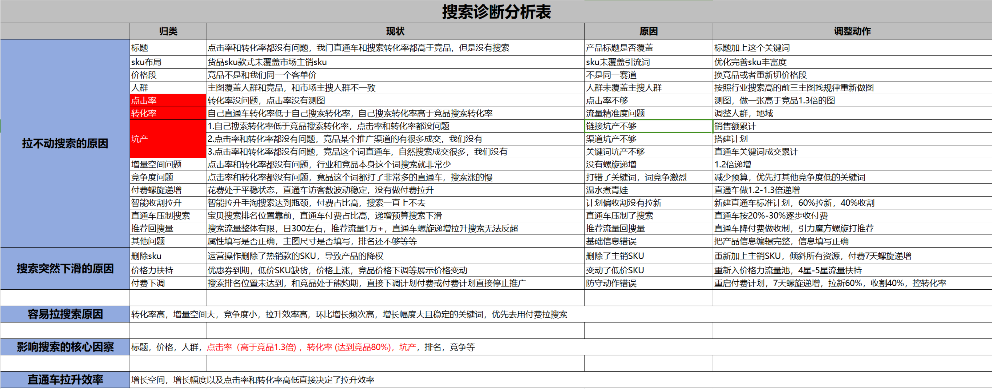Click the 防守动作错误 cell
Image resolution: width=992 pixels, height=389 pixels.
tap(649, 283)
